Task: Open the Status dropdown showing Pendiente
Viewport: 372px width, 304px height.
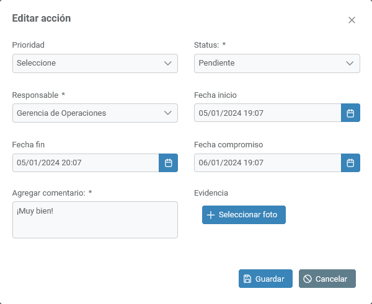Action: click(269, 63)
